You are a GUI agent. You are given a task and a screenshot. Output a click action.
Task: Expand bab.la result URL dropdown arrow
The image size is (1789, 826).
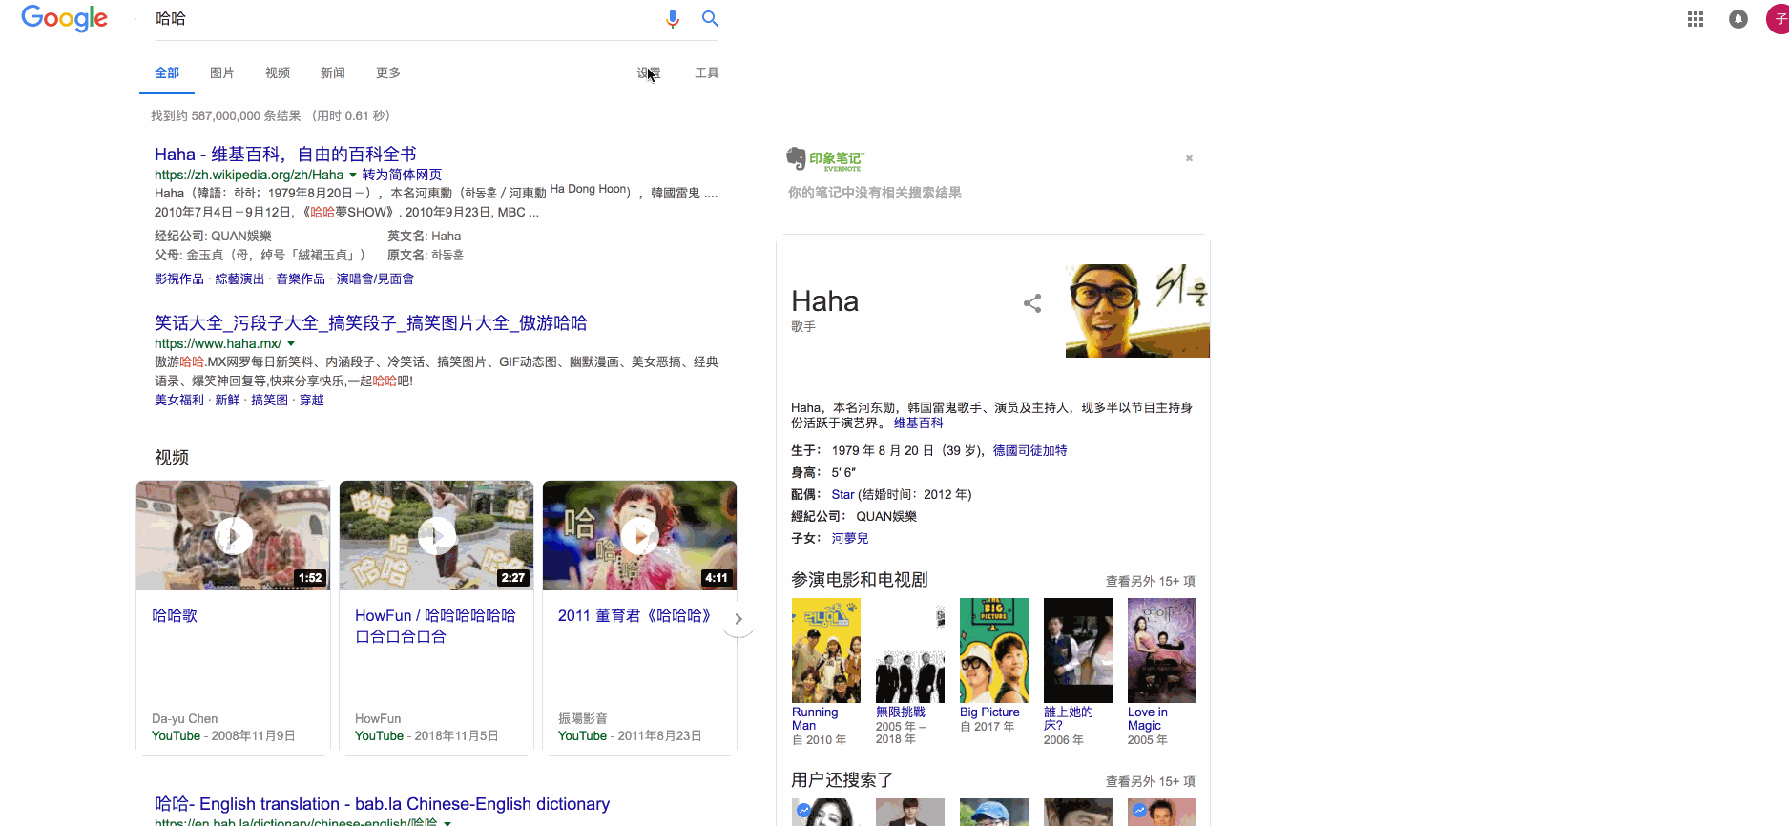pyautogui.click(x=447, y=822)
